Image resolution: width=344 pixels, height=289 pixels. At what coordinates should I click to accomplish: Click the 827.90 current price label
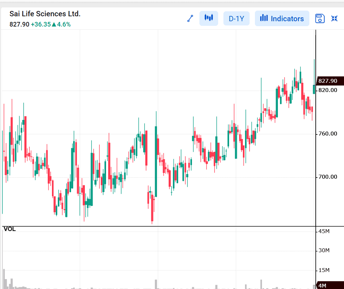[x=19, y=24]
